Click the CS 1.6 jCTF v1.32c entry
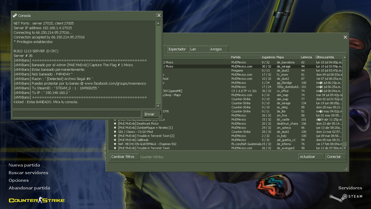Screen dimensions: 371x209 pos(244,91)
